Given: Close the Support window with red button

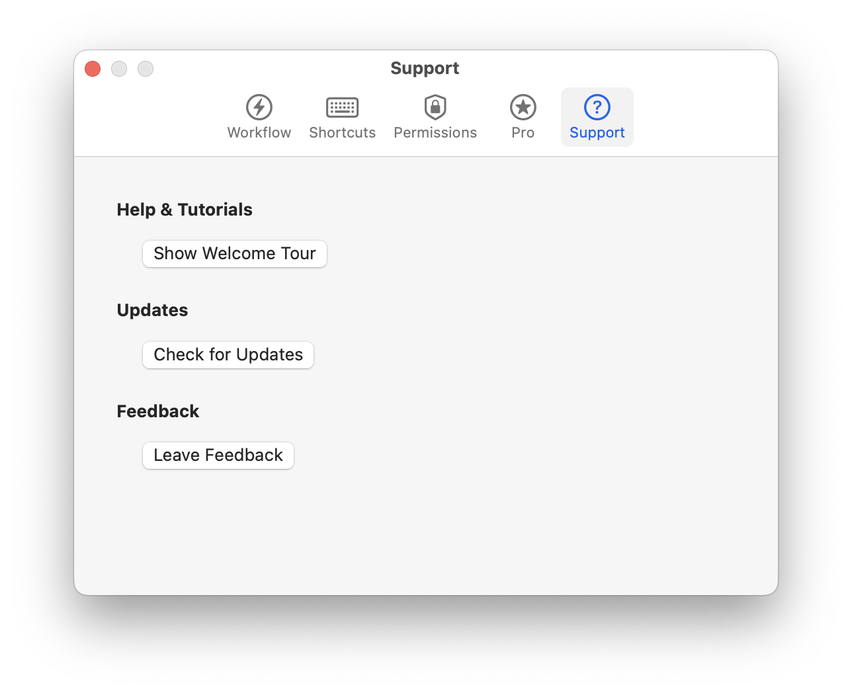Looking at the screenshot, I should pos(93,69).
